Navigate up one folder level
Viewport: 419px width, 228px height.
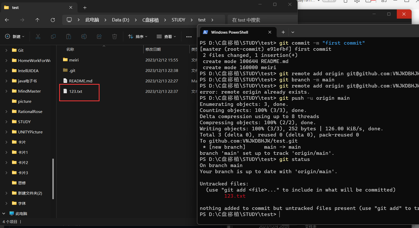[38, 20]
